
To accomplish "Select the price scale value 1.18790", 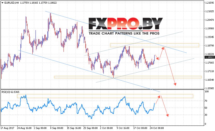I will tap(210, 46).
